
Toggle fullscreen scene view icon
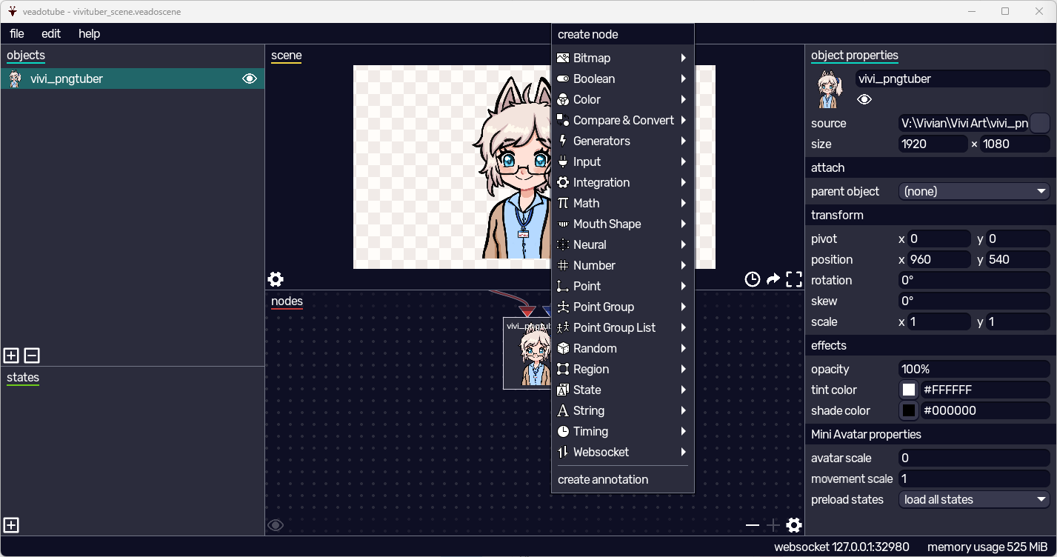(x=794, y=279)
